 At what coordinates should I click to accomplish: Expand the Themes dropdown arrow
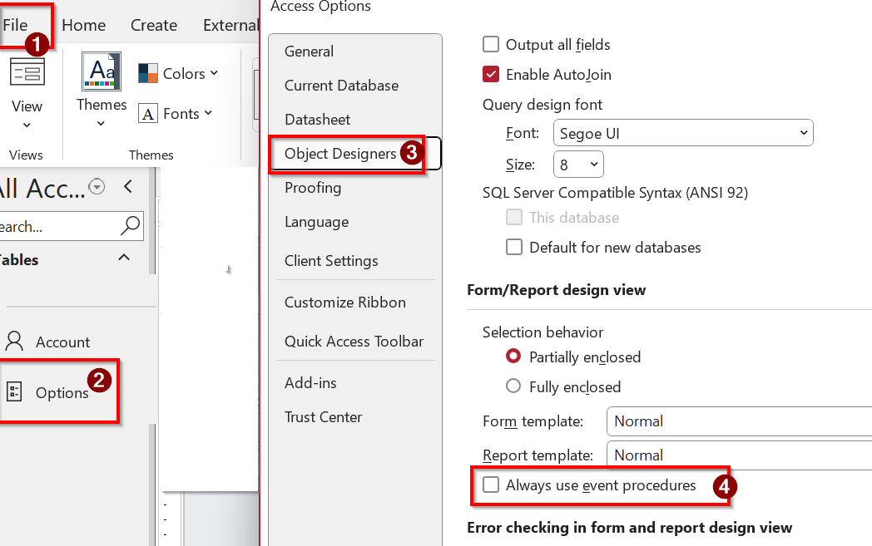tap(101, 124)
